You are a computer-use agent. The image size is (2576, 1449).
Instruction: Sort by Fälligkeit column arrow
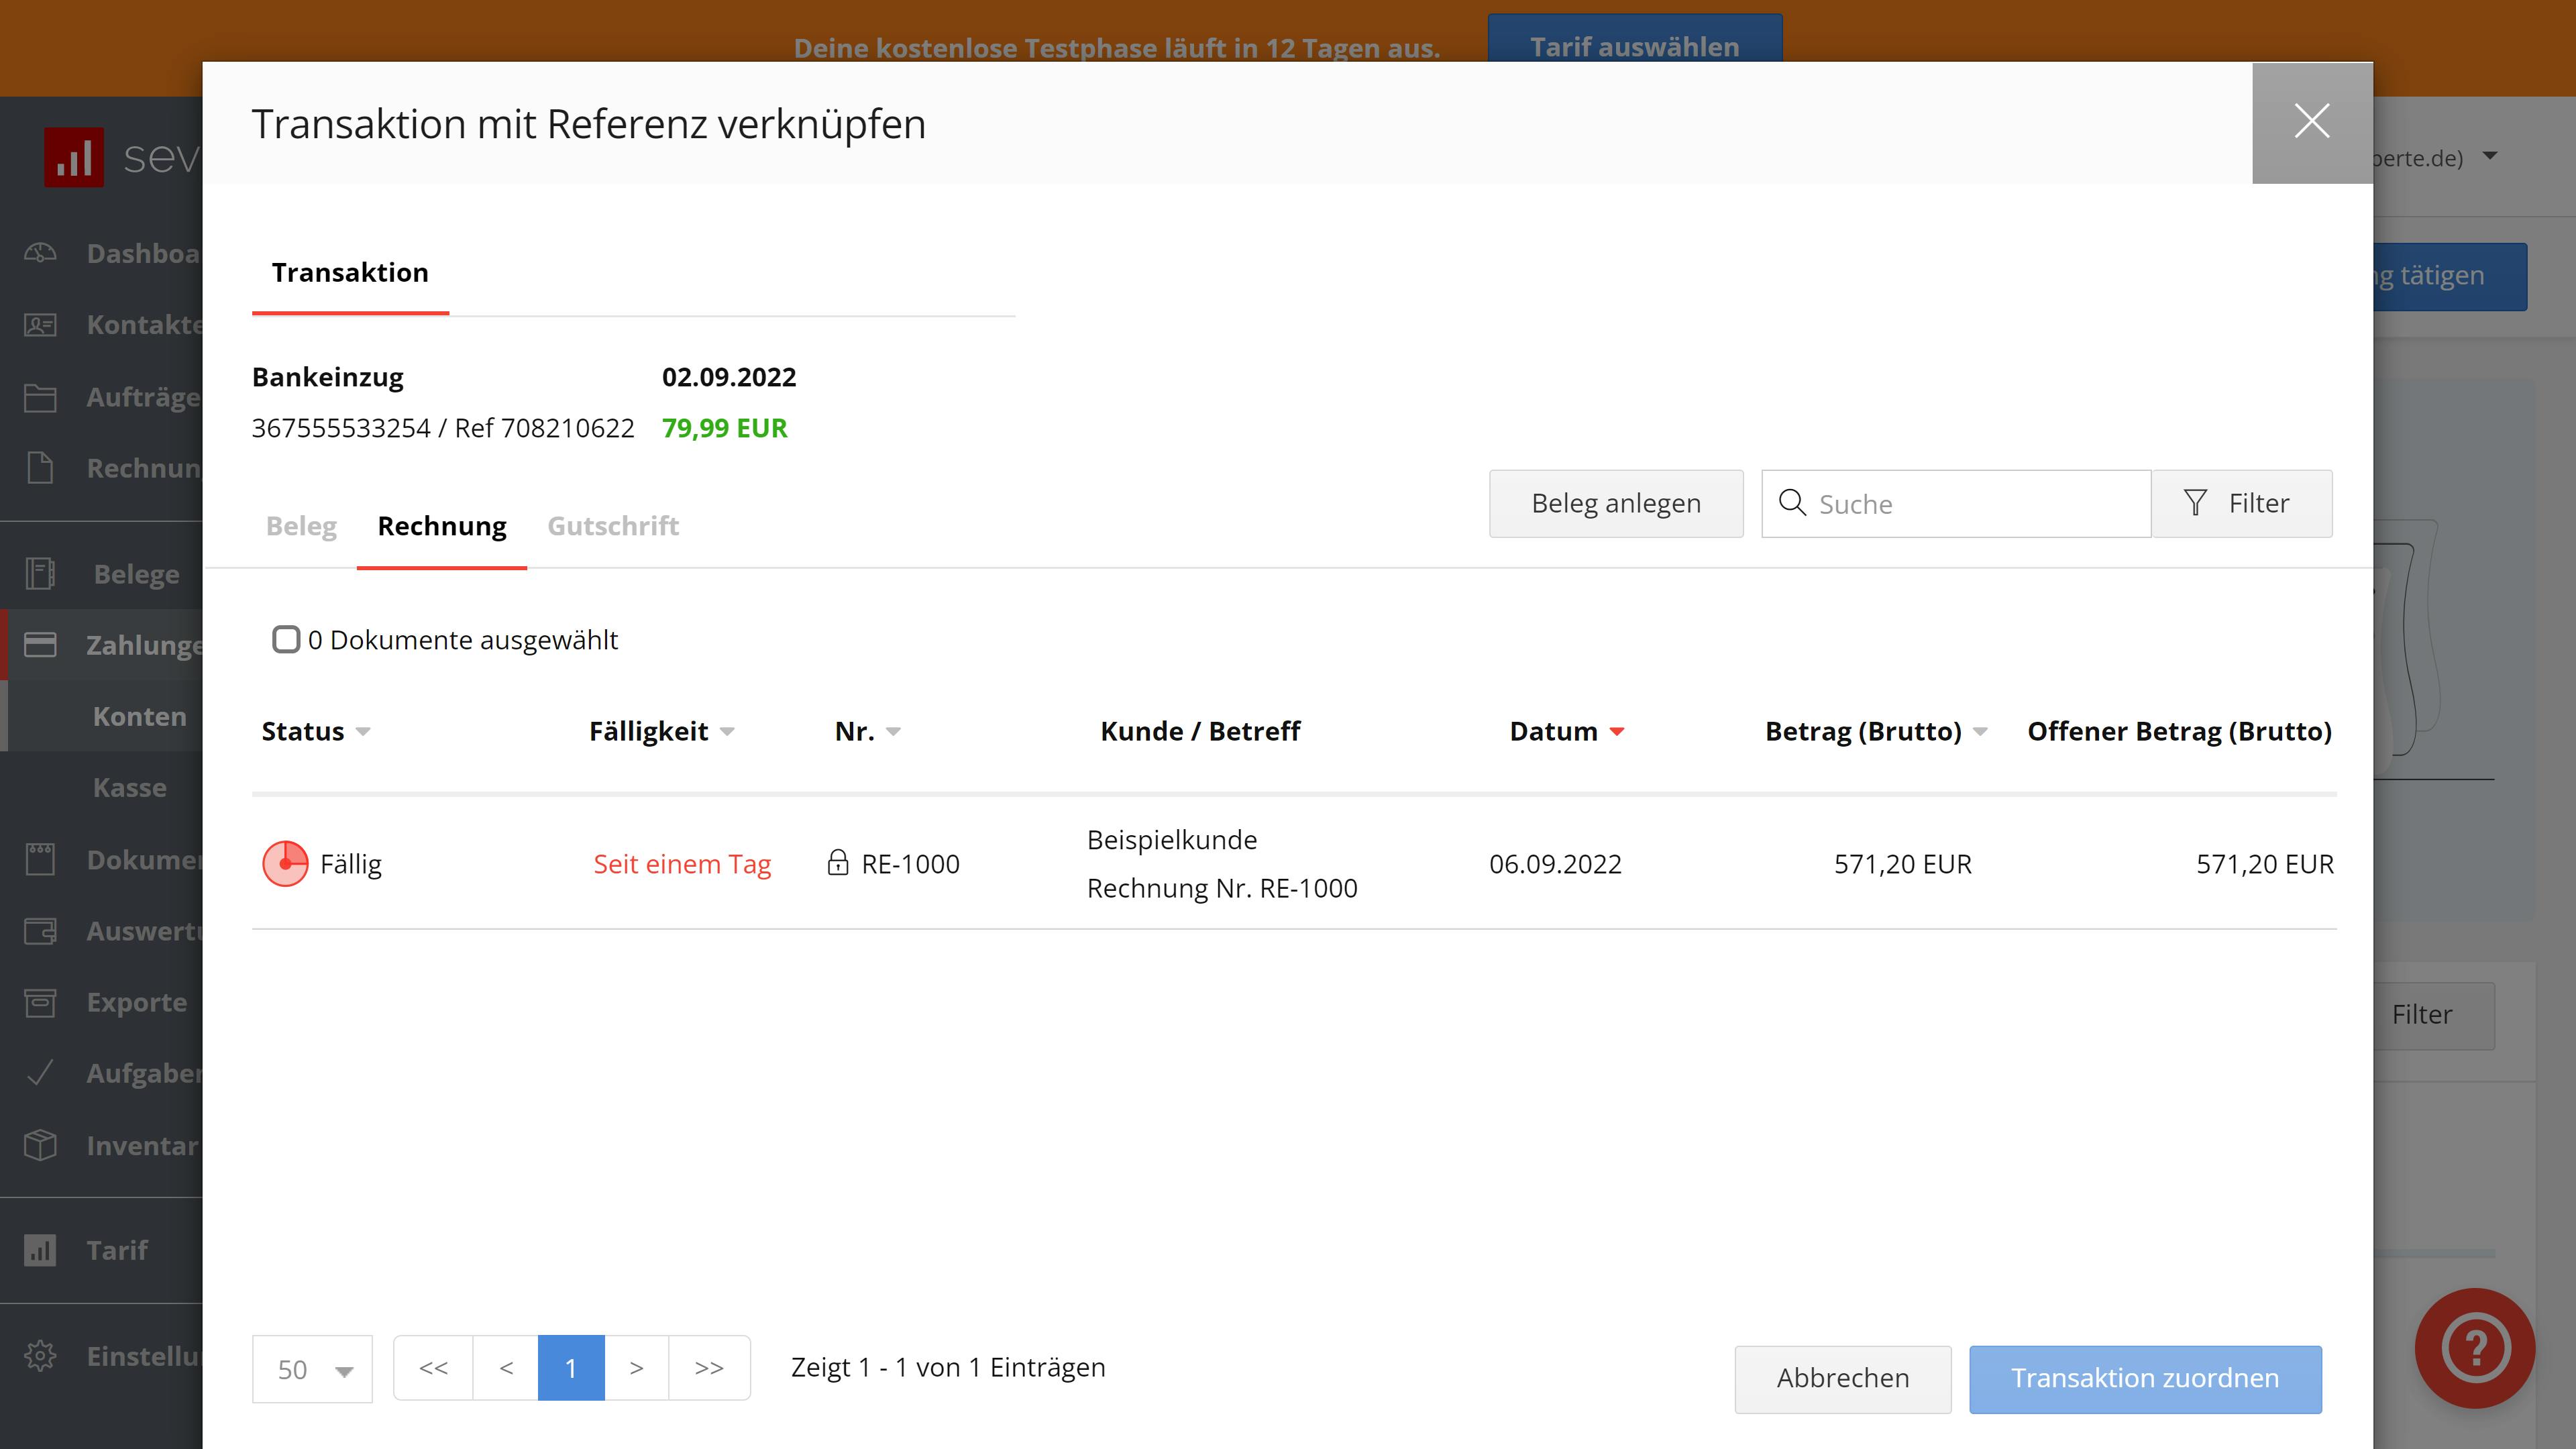tap(727, 732)
